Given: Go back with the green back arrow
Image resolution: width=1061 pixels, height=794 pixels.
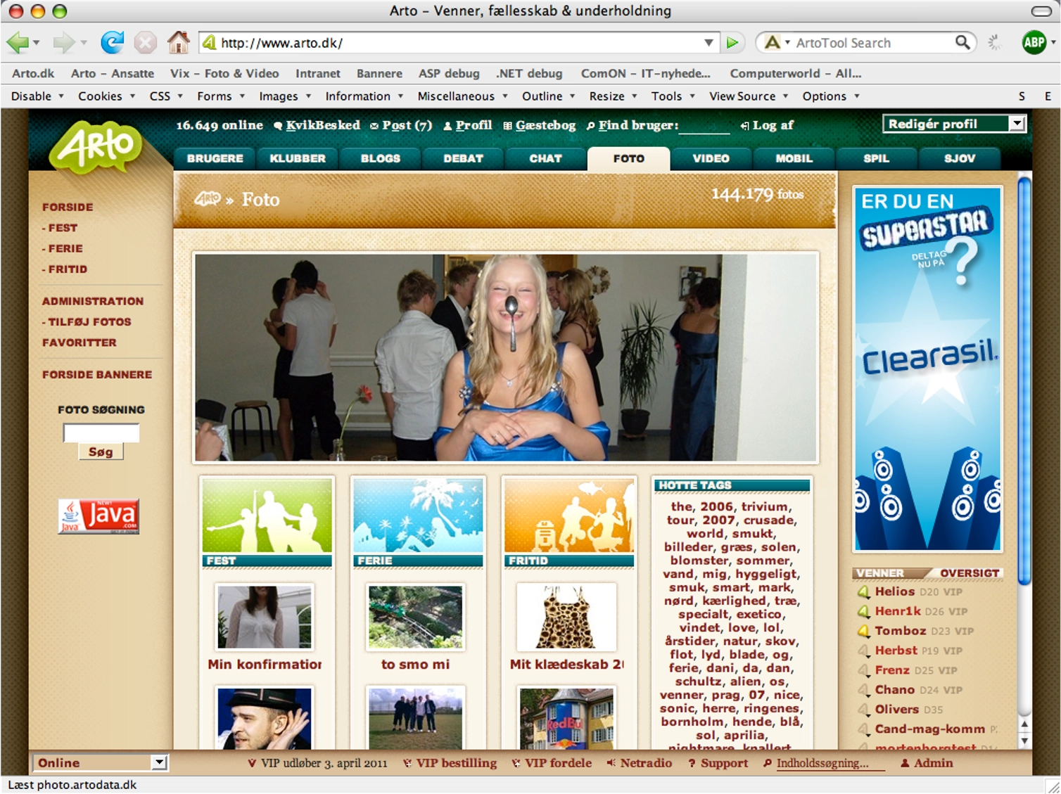Looking at the screenshot, I should tap(18, 43).
